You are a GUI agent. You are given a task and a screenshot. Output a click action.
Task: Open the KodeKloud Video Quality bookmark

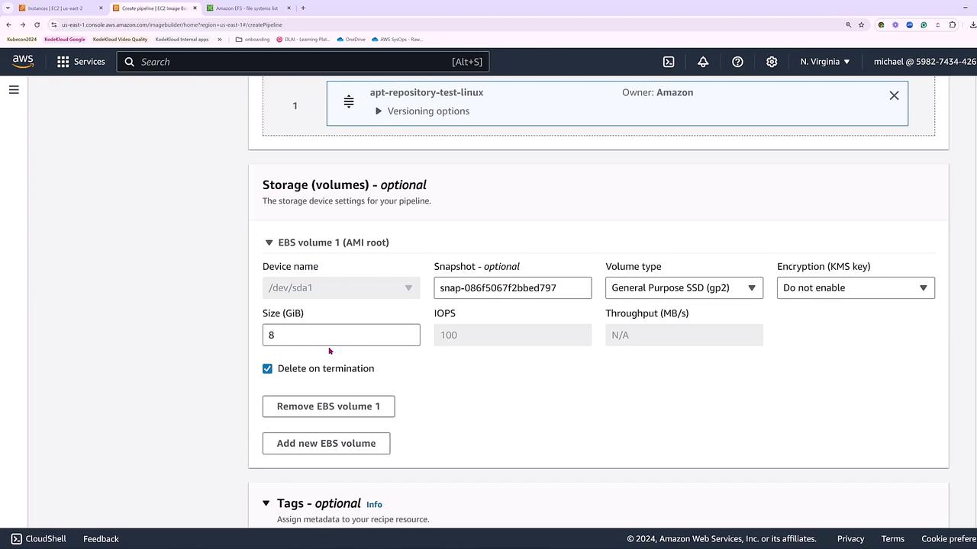point(120,39)
